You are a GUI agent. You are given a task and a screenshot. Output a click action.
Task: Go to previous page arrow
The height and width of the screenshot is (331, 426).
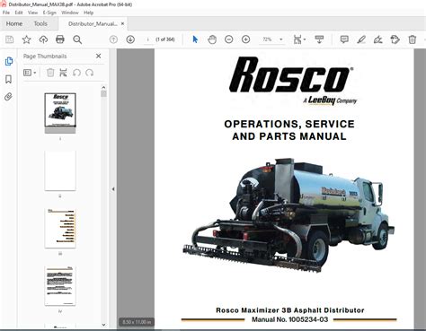click(x=113, y=39)
